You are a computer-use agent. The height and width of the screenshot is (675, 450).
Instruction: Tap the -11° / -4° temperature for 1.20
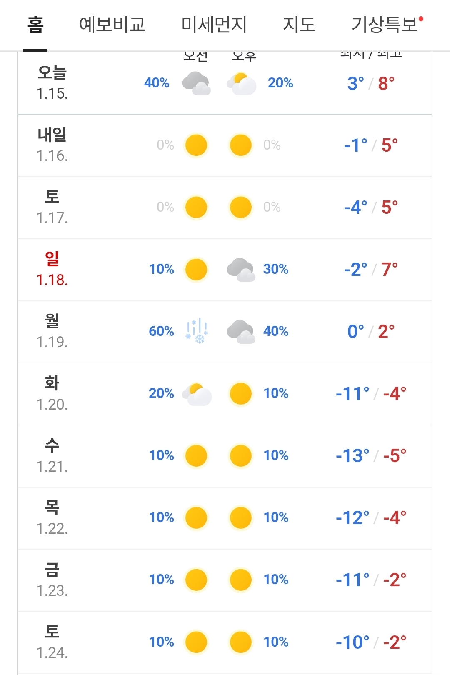371,394
